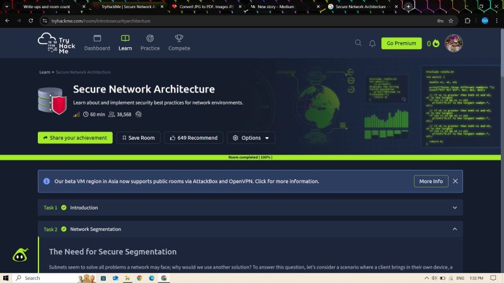Screen dimensions: 504x283
Task: Open the green chatbot helper icon
Action: (20, 255)
